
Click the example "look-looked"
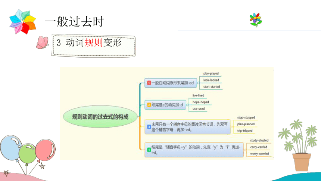coord(211,80)
